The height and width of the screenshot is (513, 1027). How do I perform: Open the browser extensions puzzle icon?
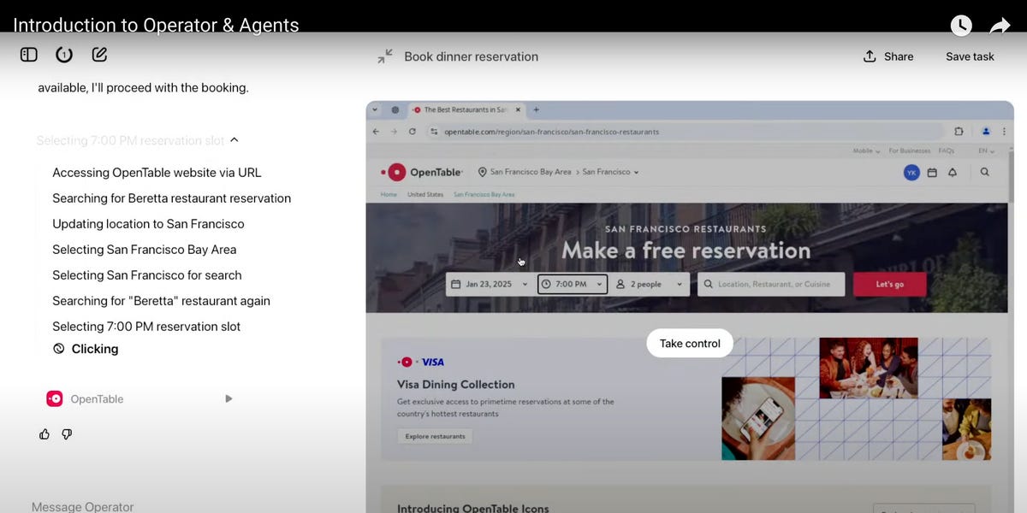[x=959, y=132]
